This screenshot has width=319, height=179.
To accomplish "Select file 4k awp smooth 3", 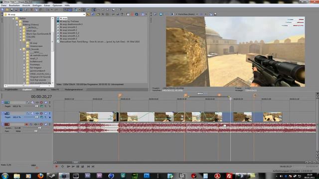I will point(68,39).
